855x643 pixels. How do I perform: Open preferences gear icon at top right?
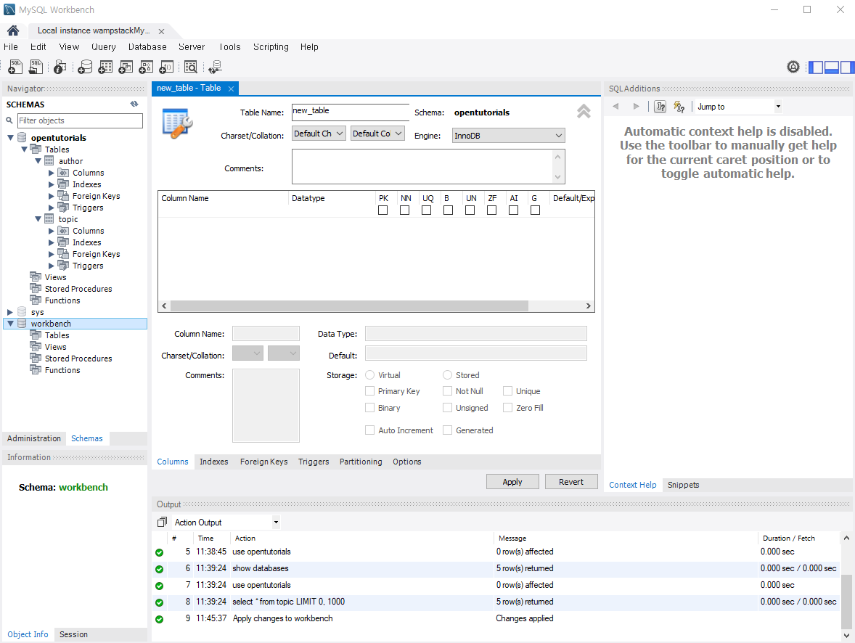[x=793, y=67]
